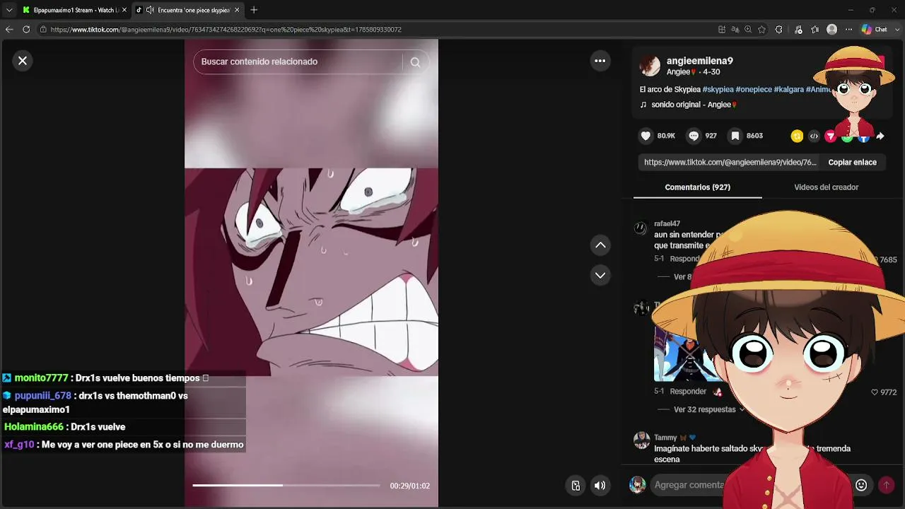Click the user avatar beside the comment box
This screenshot has width=905, height=509.
pyautogui.click(x=638, y=485)
